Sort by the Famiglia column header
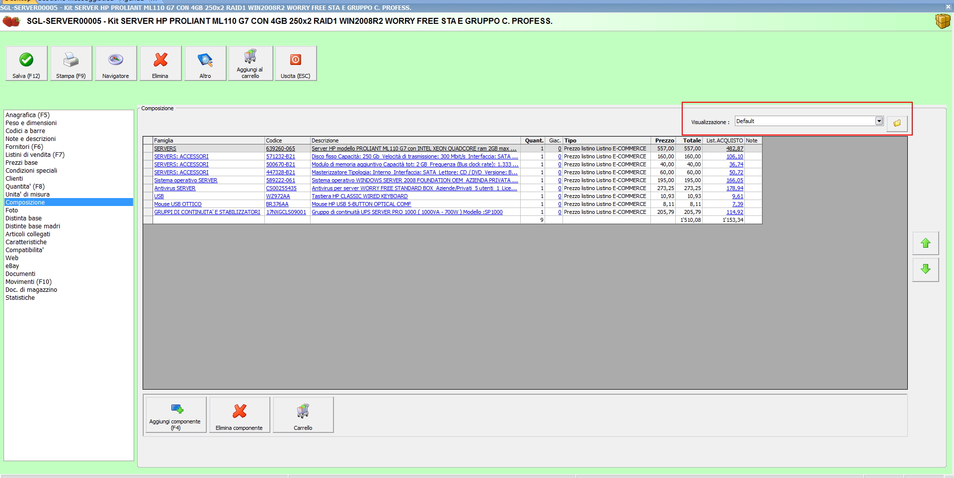This screenshot has height=478, width=954. tap(209, 140)
